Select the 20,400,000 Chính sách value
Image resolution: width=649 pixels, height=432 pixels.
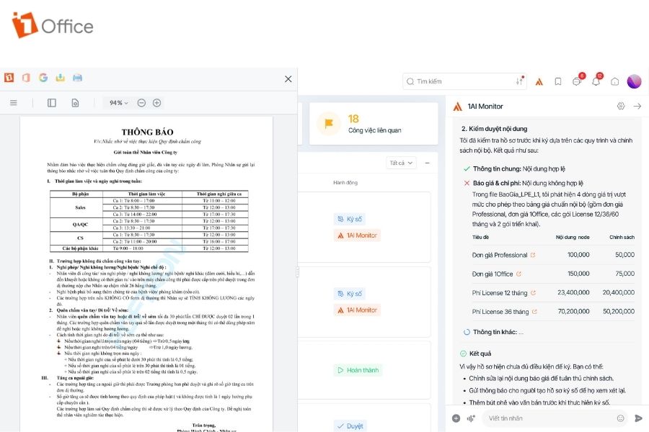click(x=619, y=292)
